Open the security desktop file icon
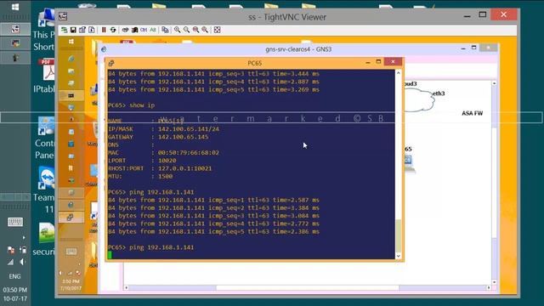The height and width of the screenshot is (306, 544). pos(44,240)
